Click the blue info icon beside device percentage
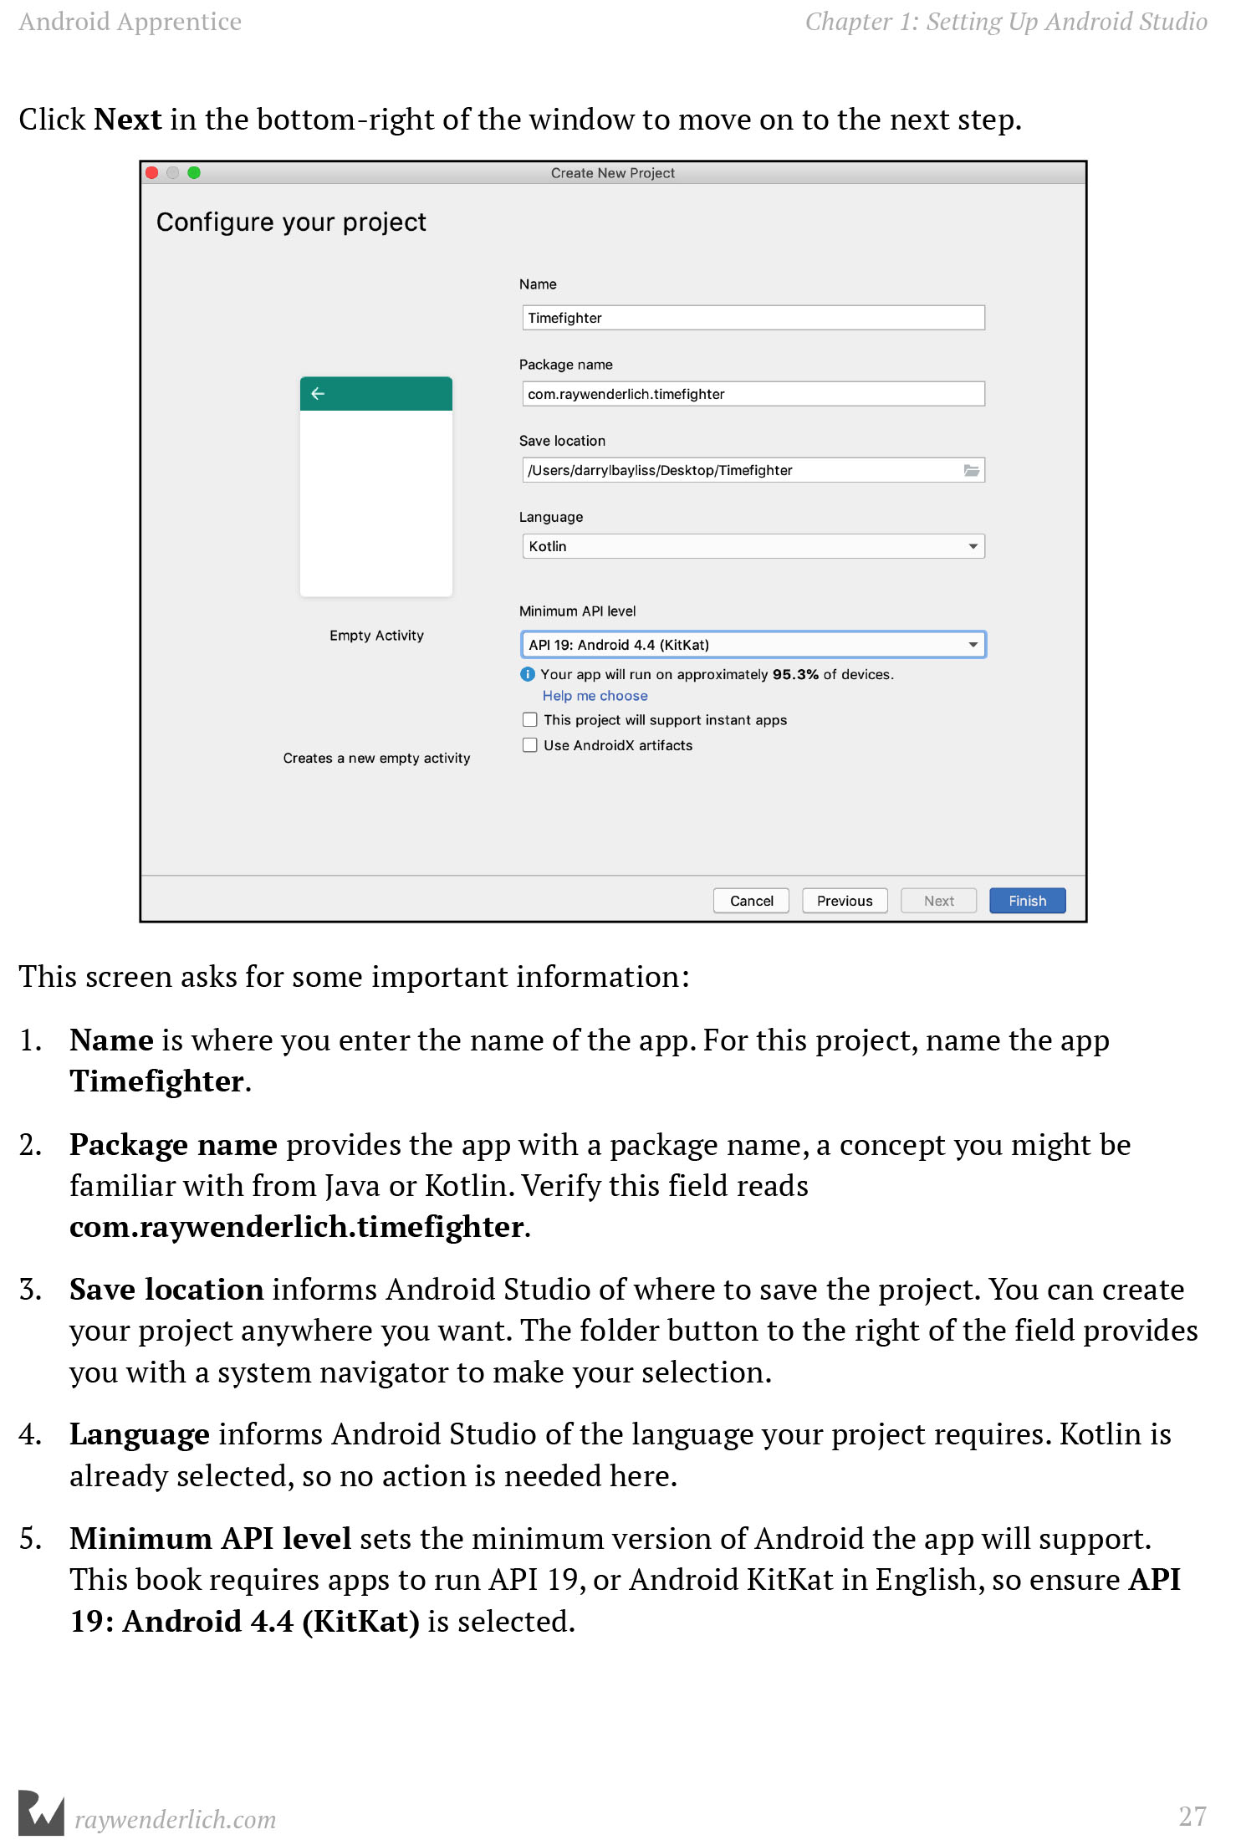The height and width of the screenshot is (1840, 1241). [x=528, y=675]
